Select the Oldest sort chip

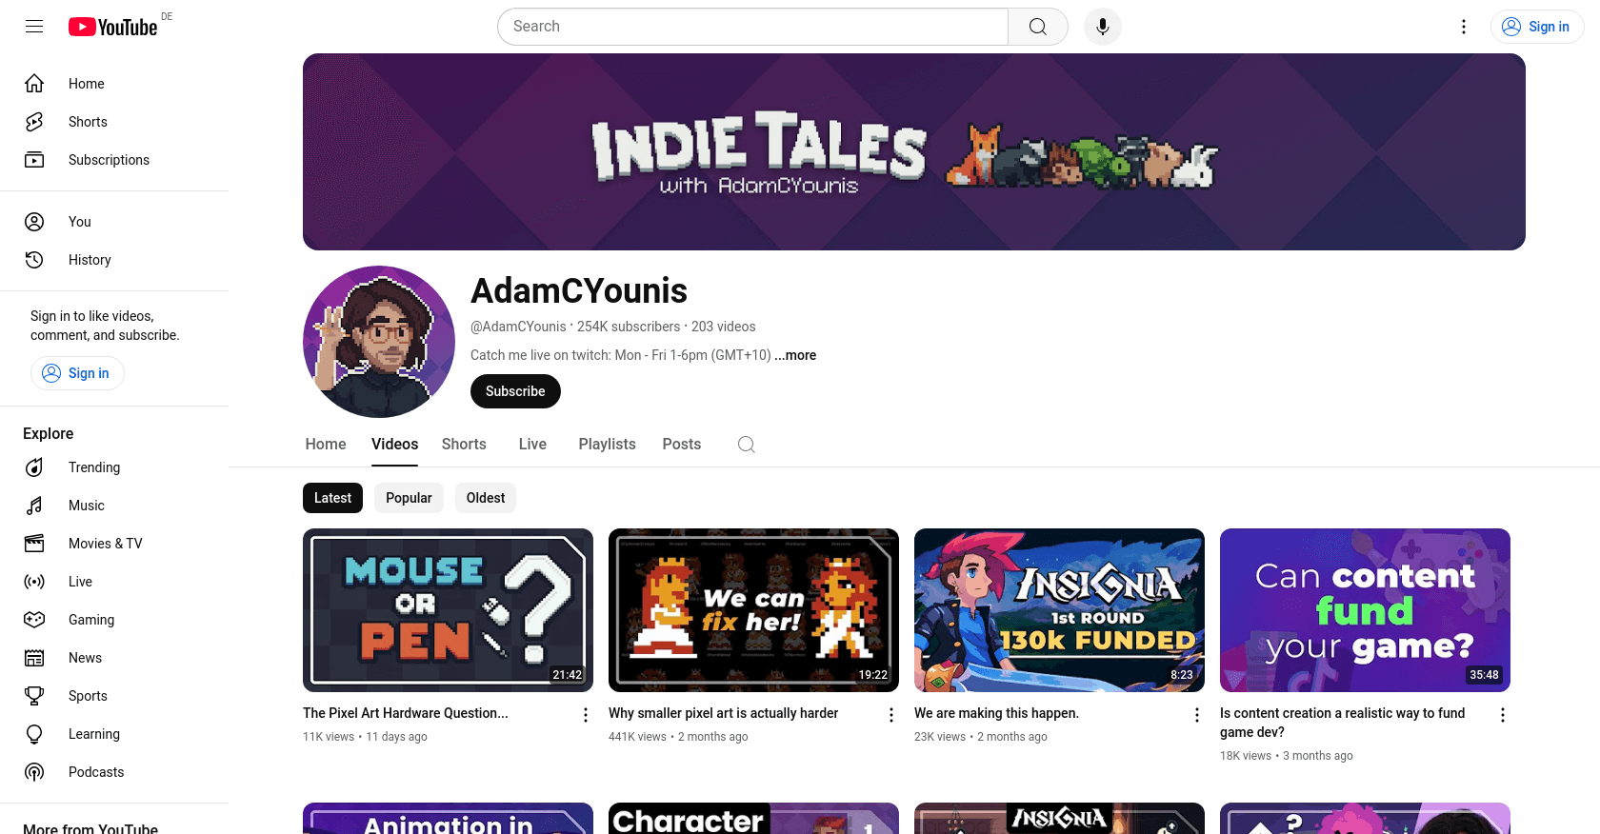(486, 498)
